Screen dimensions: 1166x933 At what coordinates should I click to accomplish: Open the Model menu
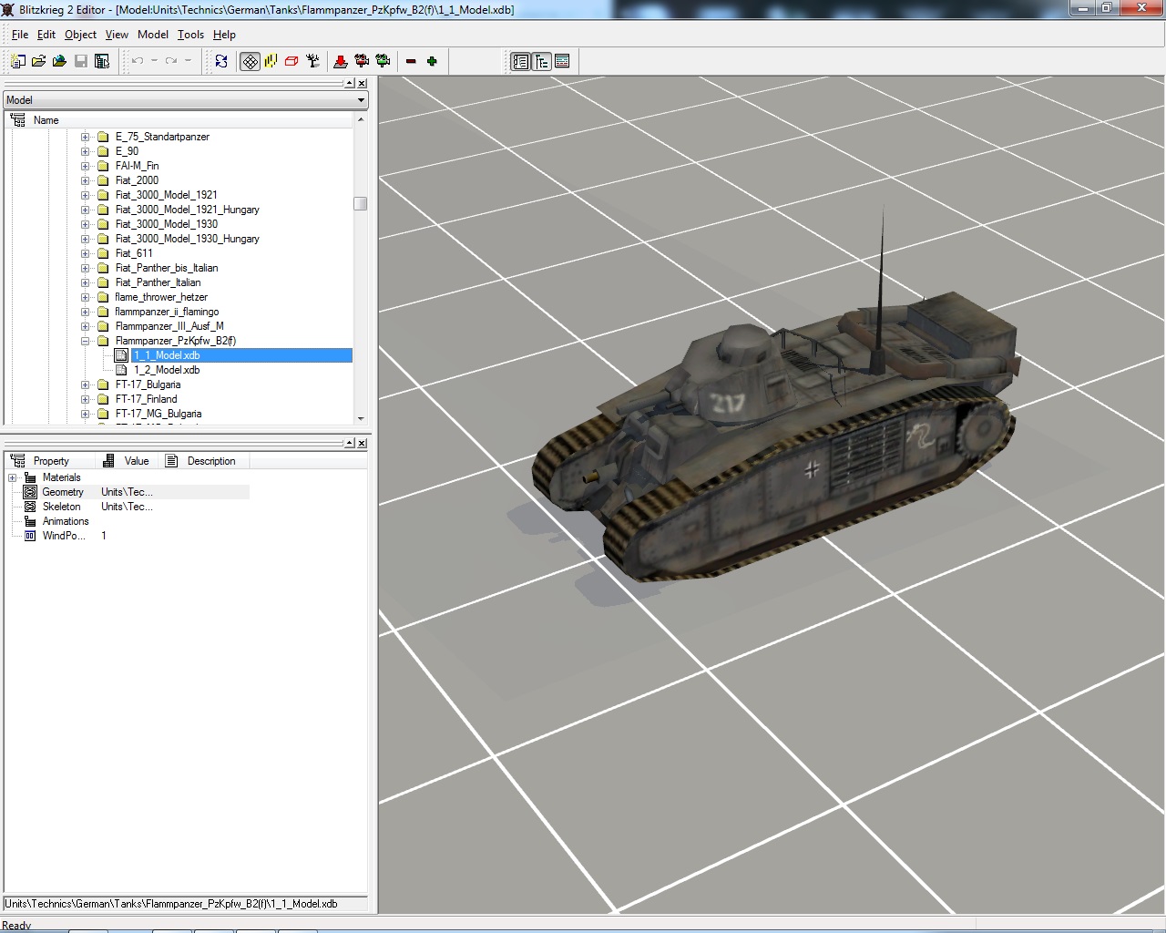[x=153, y=35]
